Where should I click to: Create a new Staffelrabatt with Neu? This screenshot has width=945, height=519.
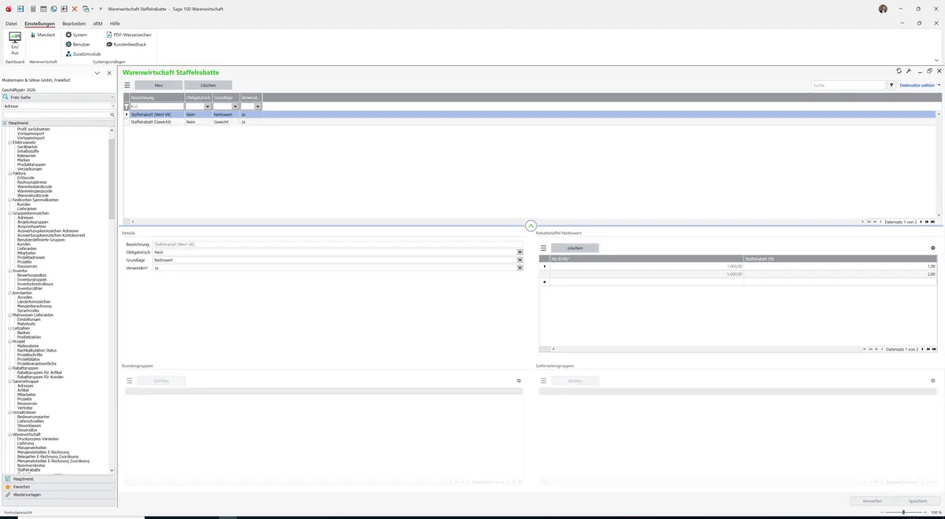point(158,85)
